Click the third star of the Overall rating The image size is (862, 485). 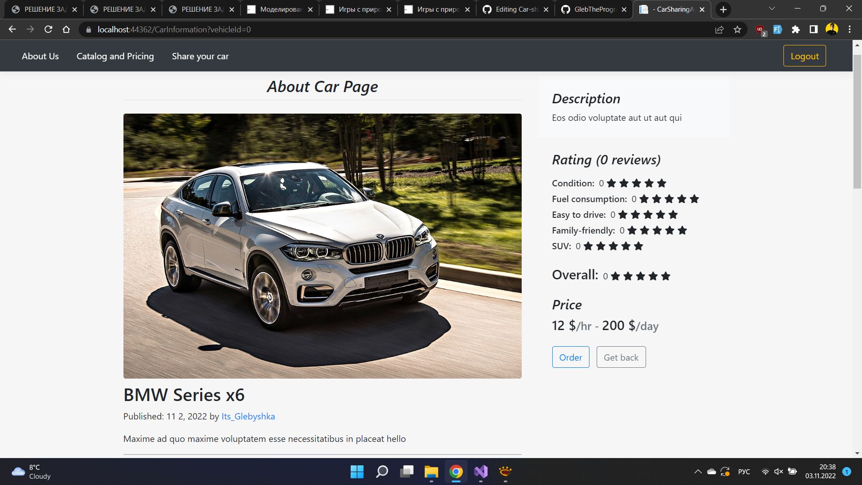[x=641, y=276]
